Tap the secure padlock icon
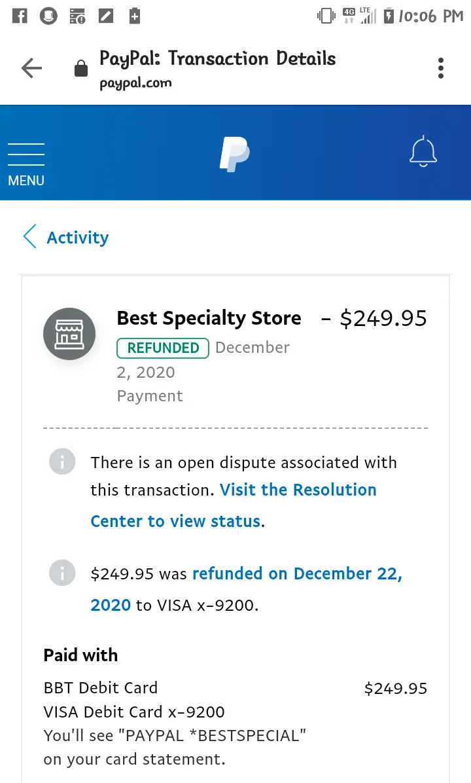Viewport: 471px width, 783px height. point(81,68)
